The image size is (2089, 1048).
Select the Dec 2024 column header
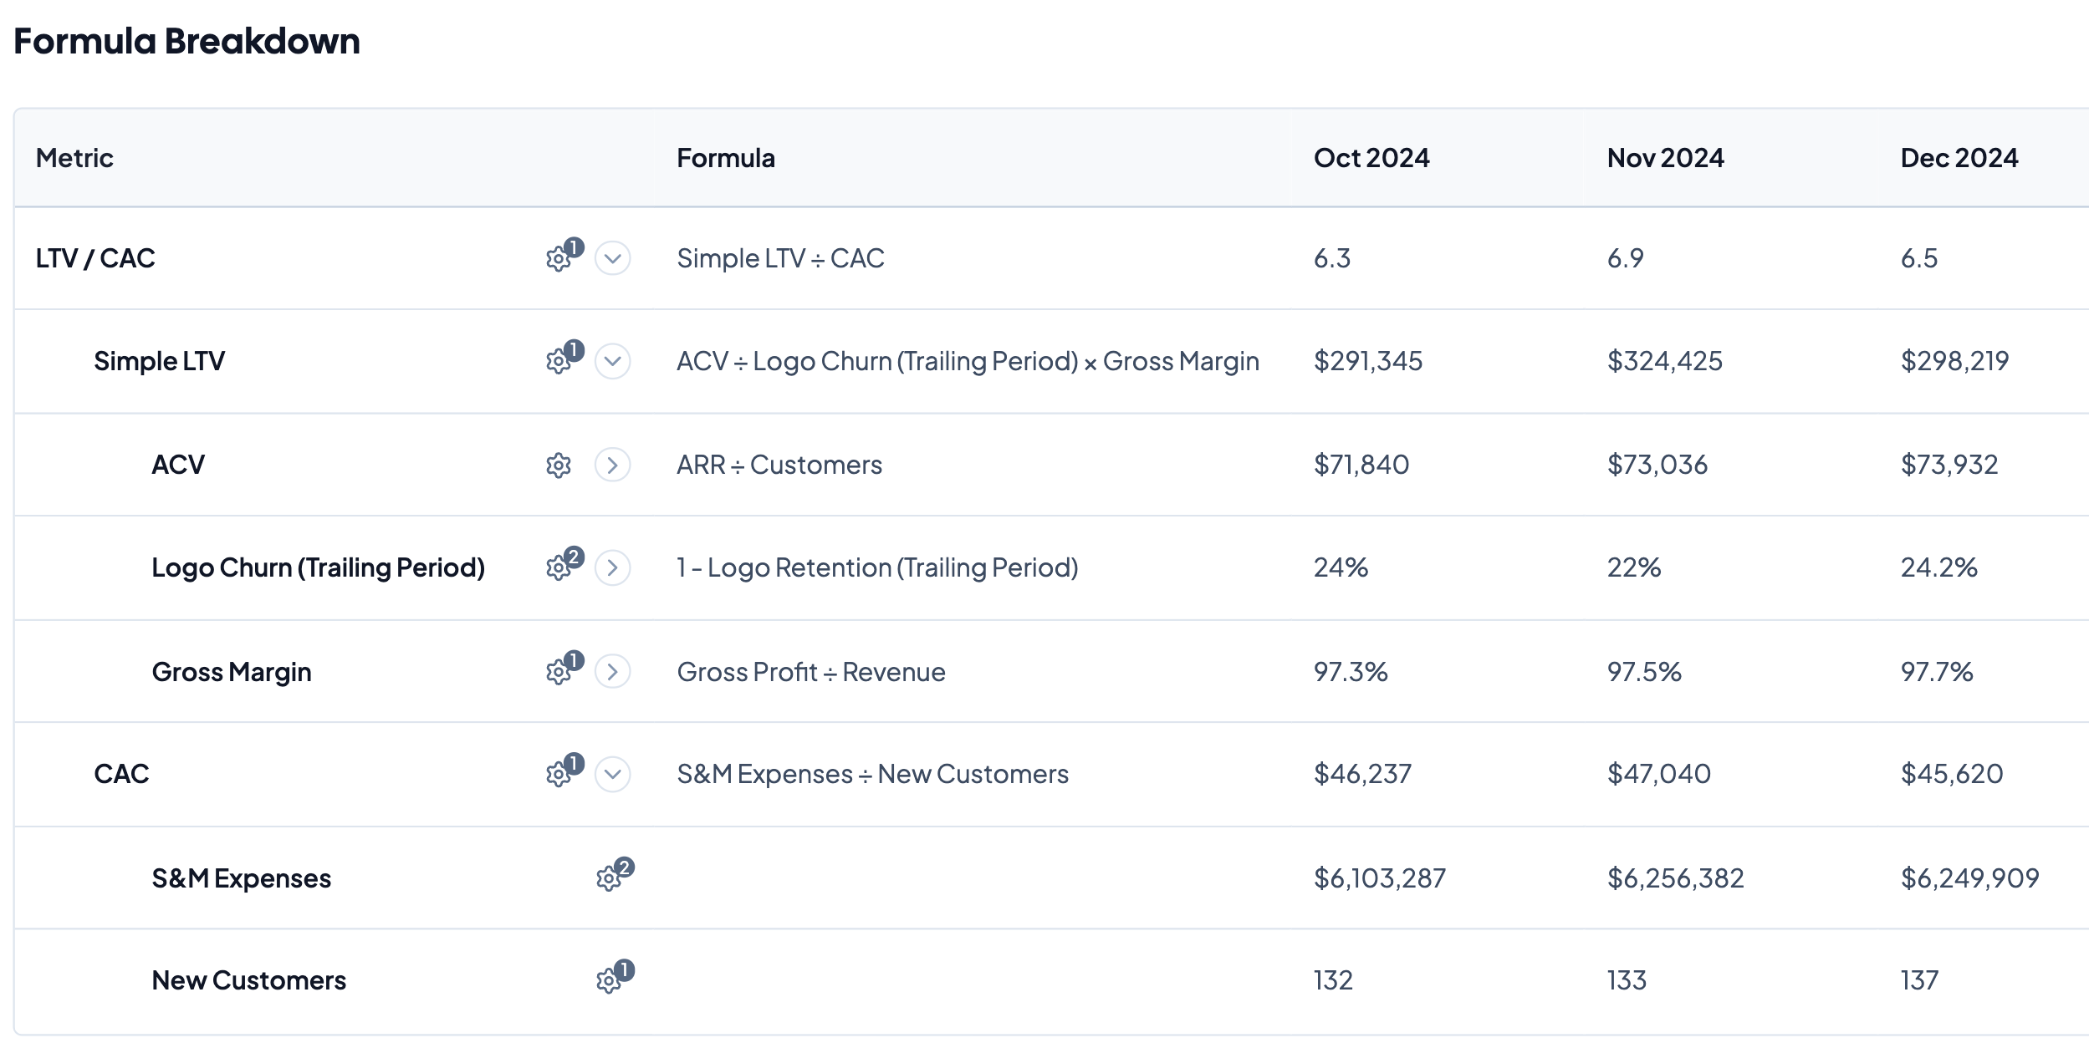1959,158
